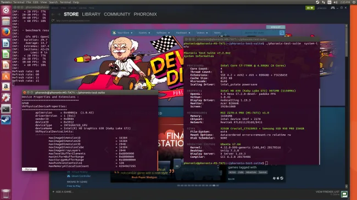Click the Steam store search magnifier
Screen dimensions: 357x200
coord(282,33)
